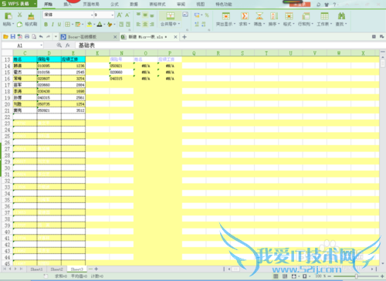Click the red login button in title bar
The height and width of the screenshot is (281, 386).
pos(300,4)
